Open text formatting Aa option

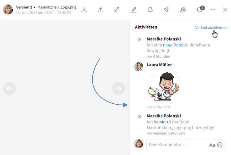(x=212, y=145)
